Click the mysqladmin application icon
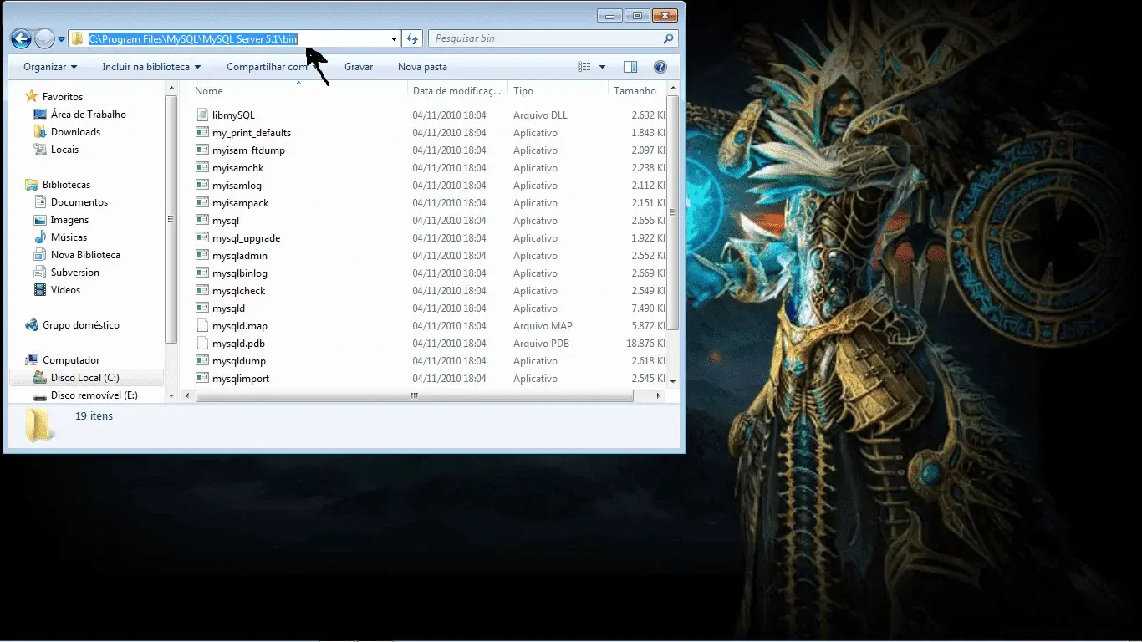Screen dimensions: 1142x642 [x=202, y=255]
